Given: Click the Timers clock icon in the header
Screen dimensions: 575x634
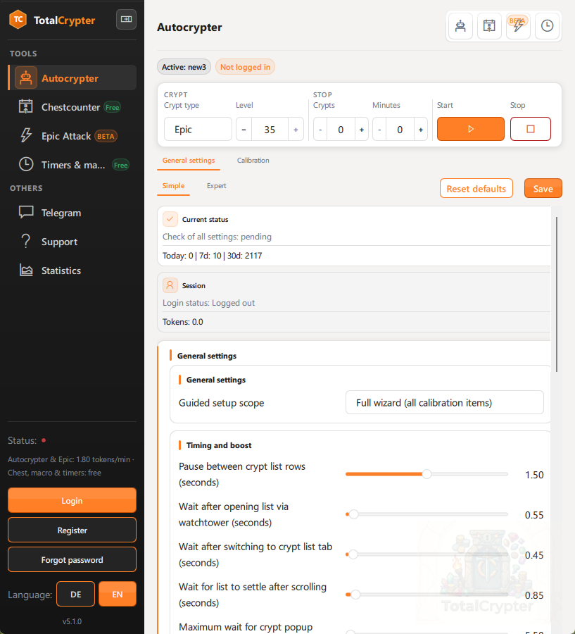Looking at the screenshot, I should tap(547, 26).
